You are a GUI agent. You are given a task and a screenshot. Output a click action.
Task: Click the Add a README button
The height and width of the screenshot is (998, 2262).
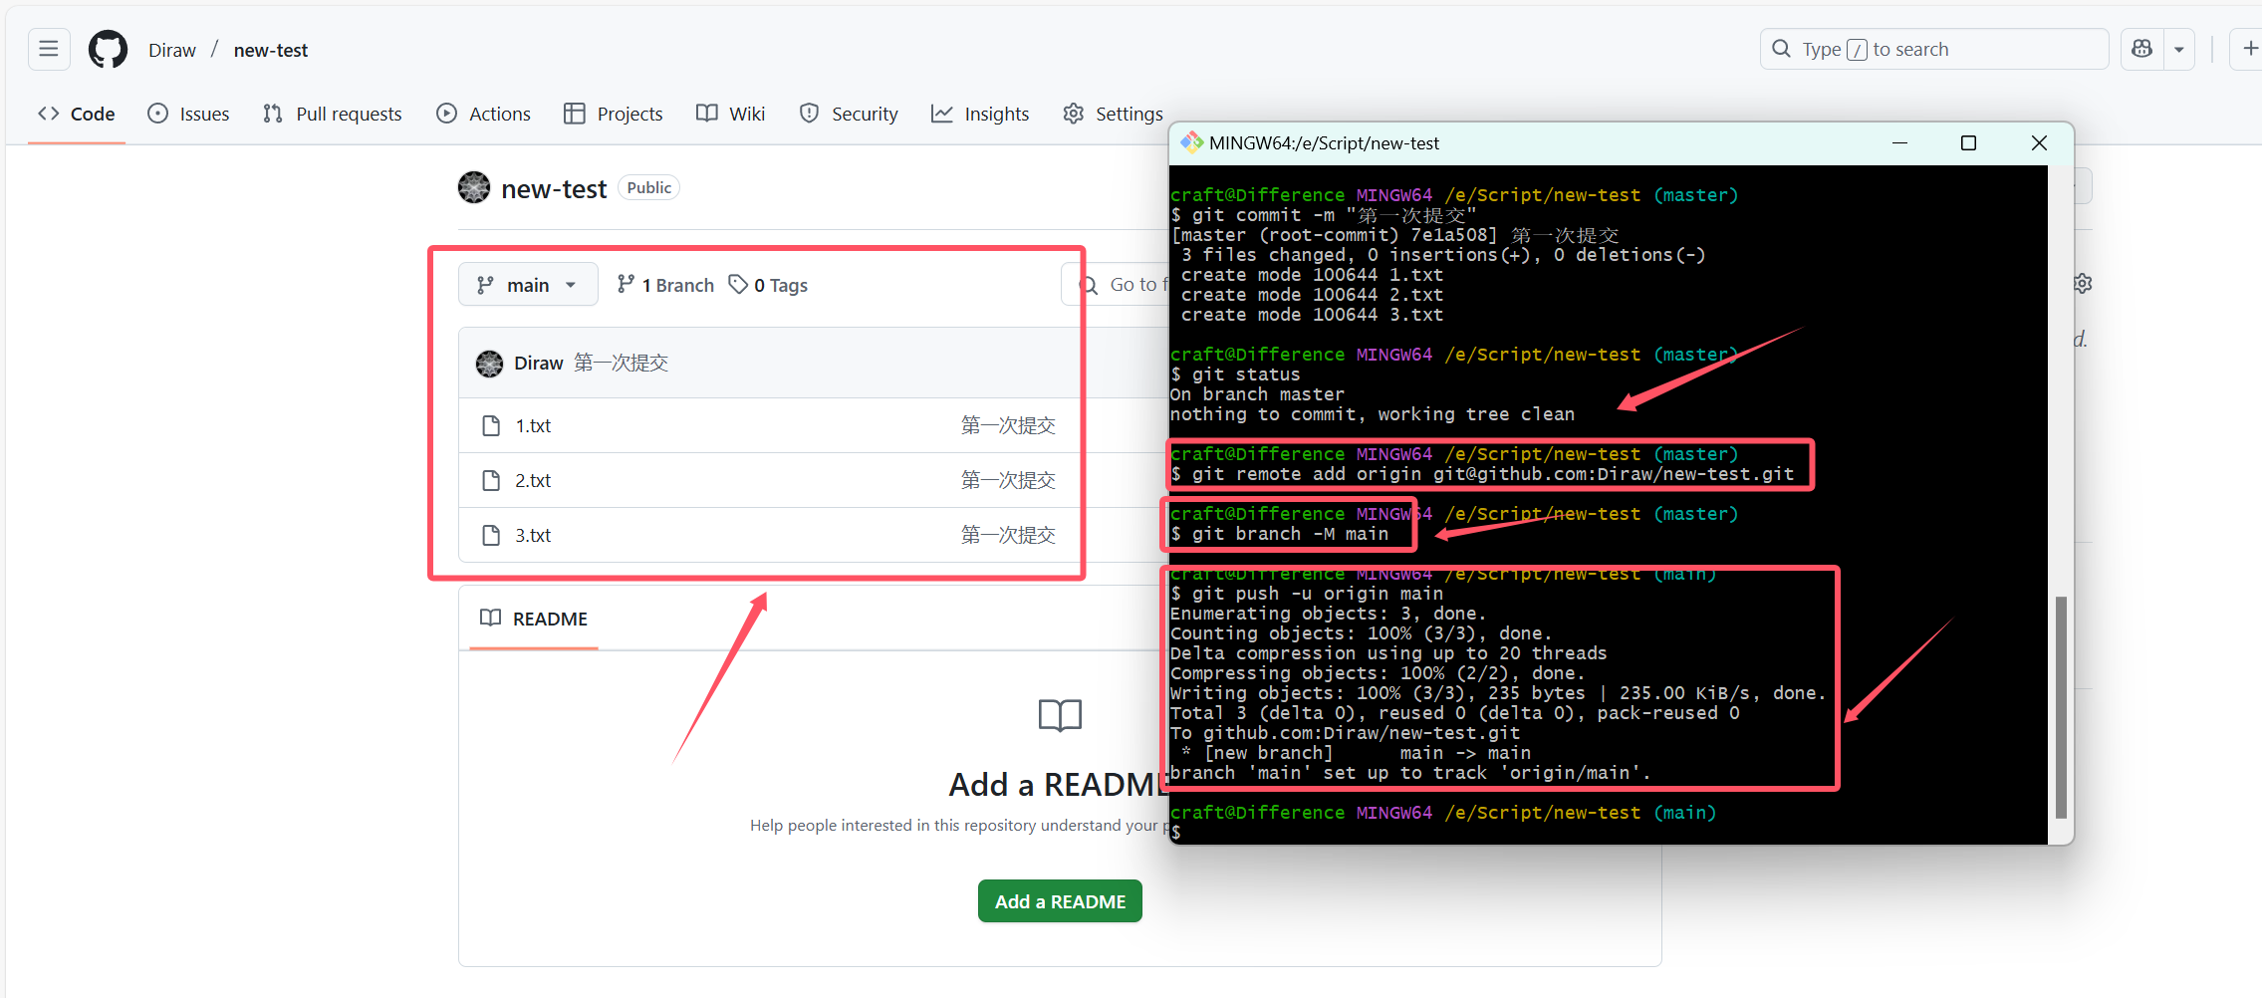pos(1060,901)
